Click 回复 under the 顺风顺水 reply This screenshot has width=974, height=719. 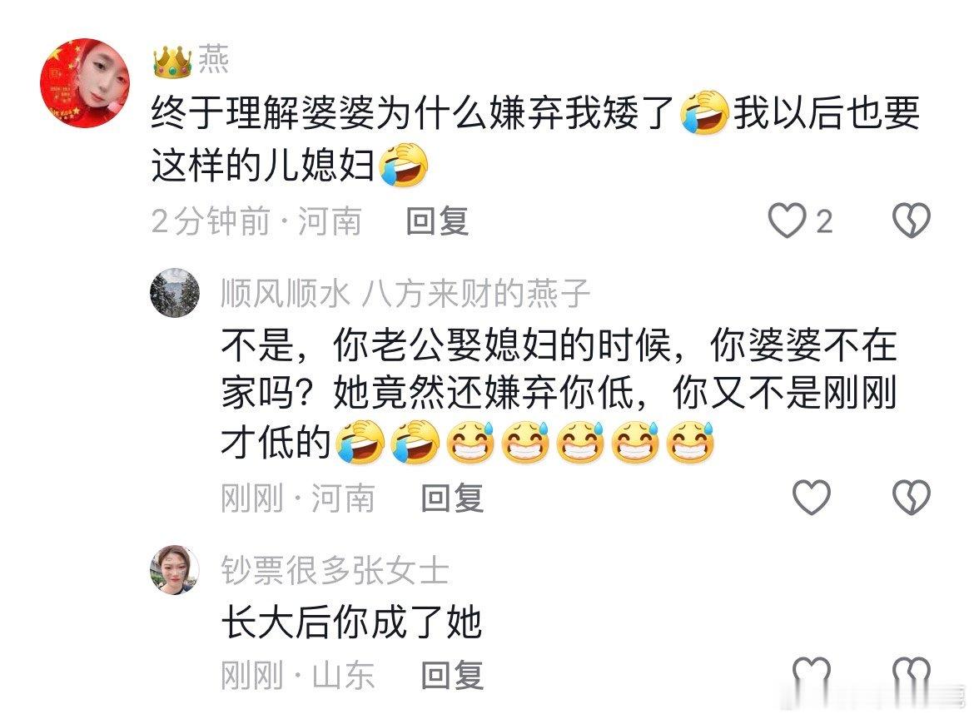(x=452, y=498)
